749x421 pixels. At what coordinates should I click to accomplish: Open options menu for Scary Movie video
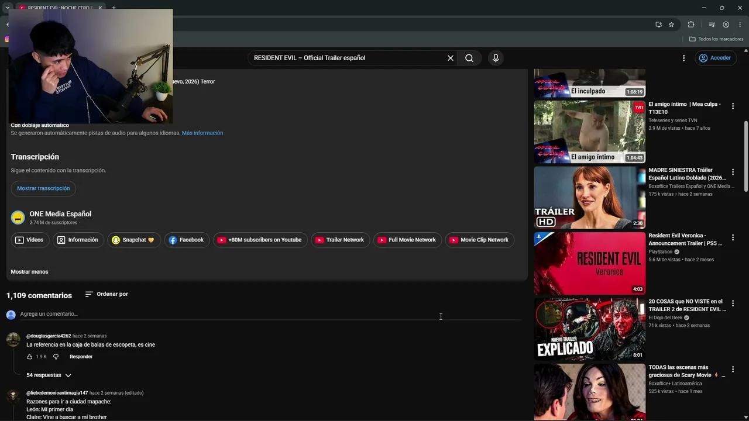733,370
